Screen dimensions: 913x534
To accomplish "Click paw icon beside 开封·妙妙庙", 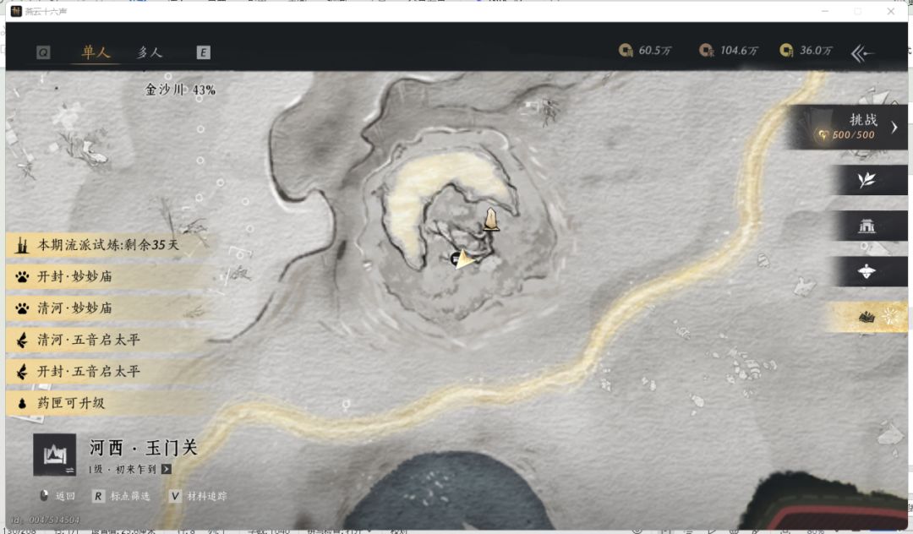I will click(22, 277).
